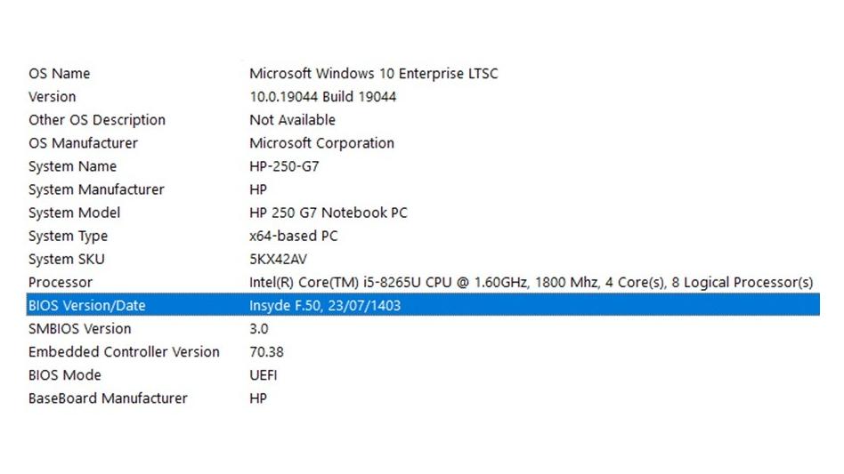Click the Embedded Controller Version label
This screenshot has width=844, height=474.
pos(124,351)
